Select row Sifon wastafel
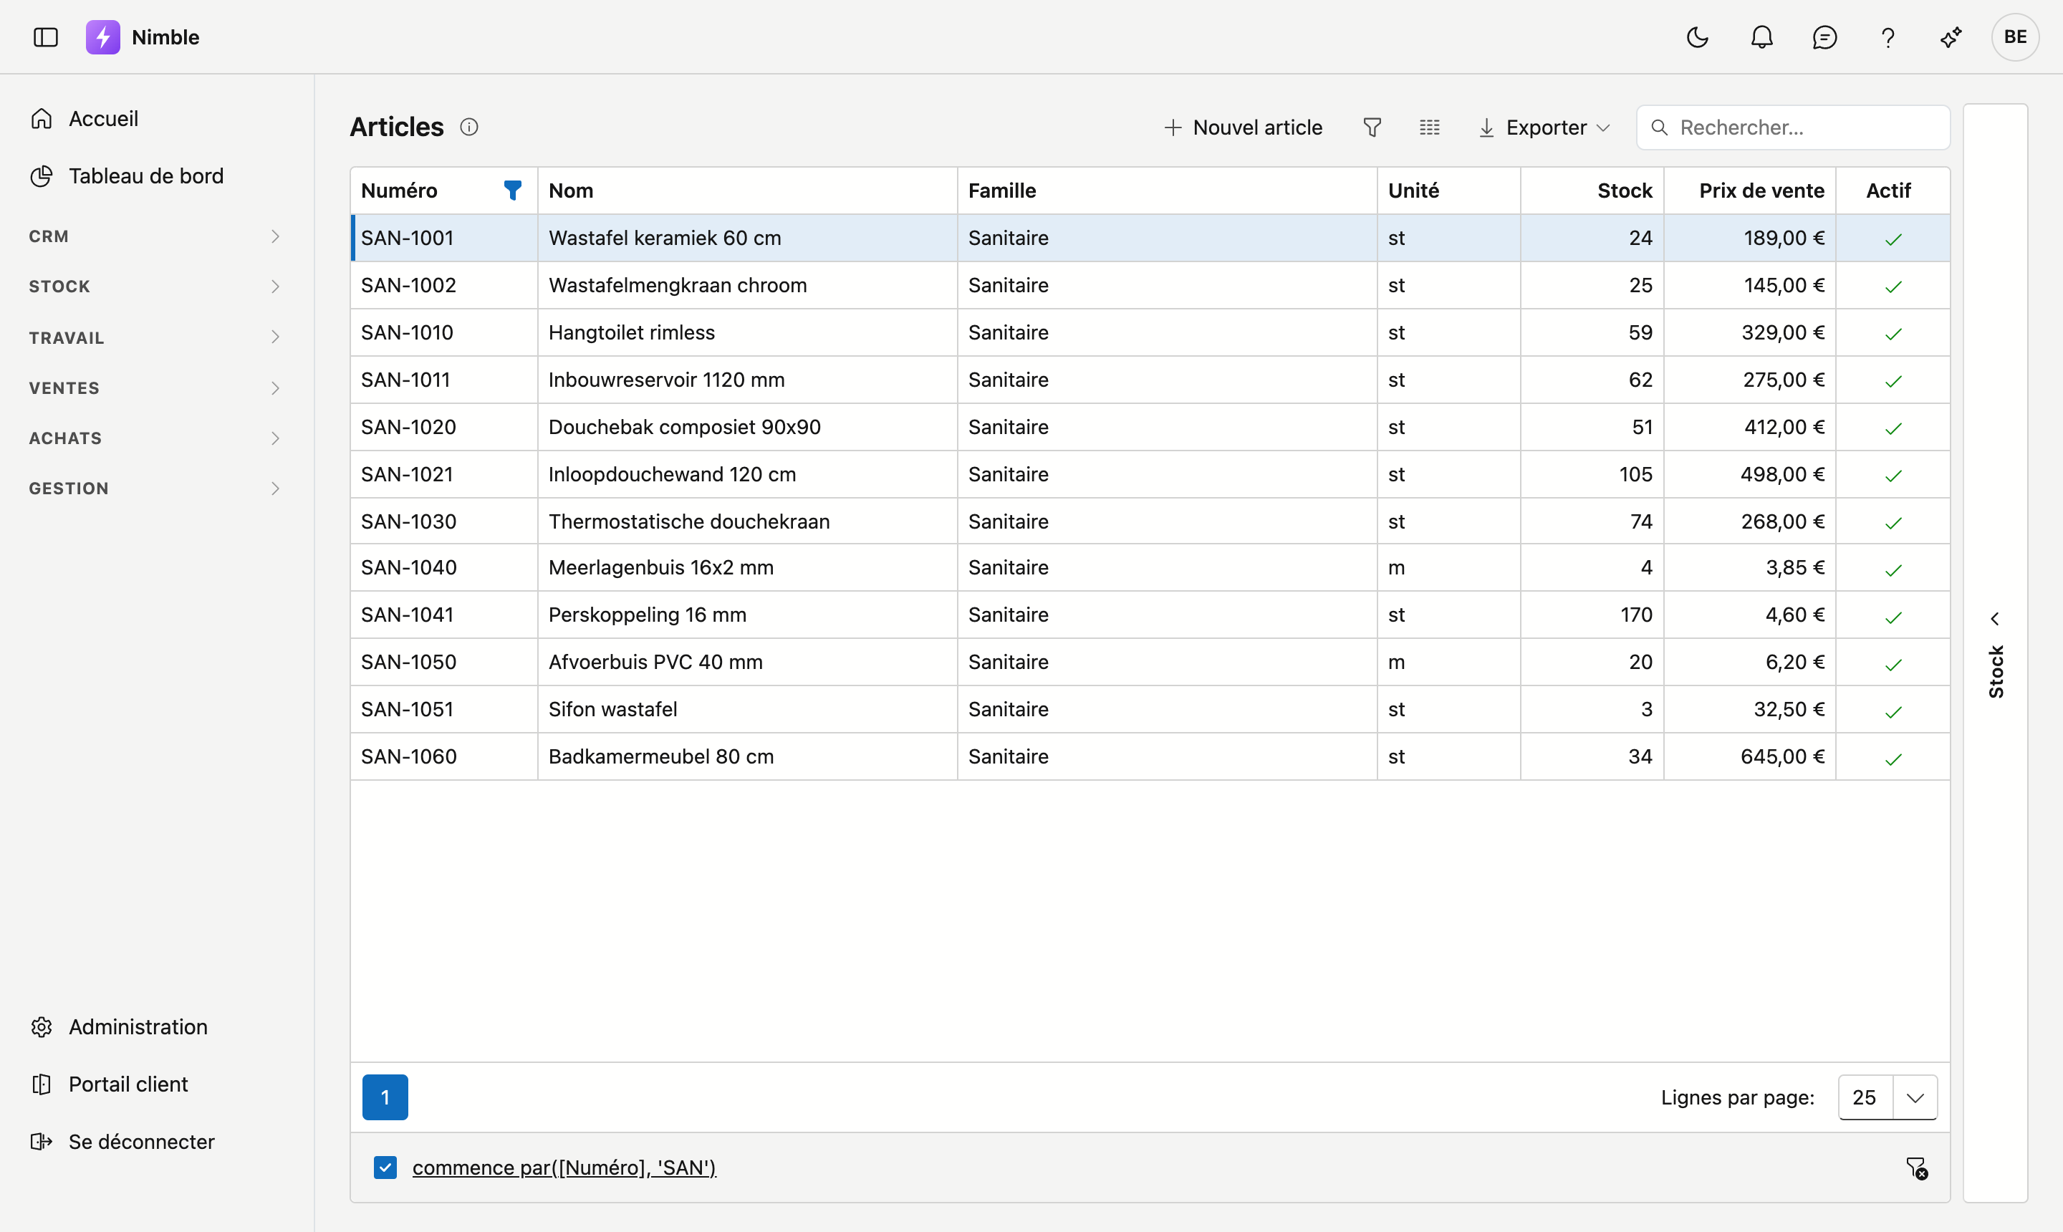Viewport: 2063px width, 1232px height. [x=1150, y=709]
